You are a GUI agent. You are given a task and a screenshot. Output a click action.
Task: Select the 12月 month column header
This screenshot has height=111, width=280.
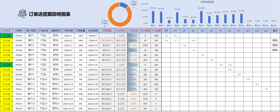pos(266,31)
